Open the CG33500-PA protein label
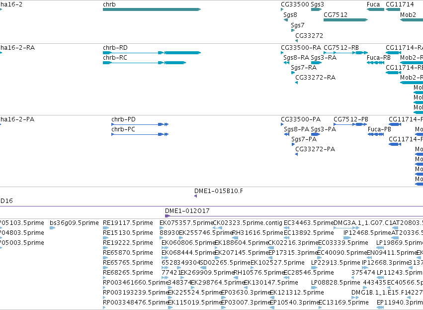423x310 pixels. click(301, 119)
